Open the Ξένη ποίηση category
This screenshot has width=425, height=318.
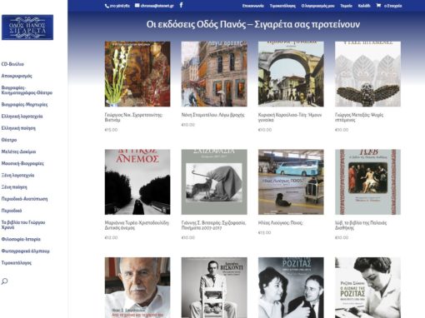click(14, 187)
